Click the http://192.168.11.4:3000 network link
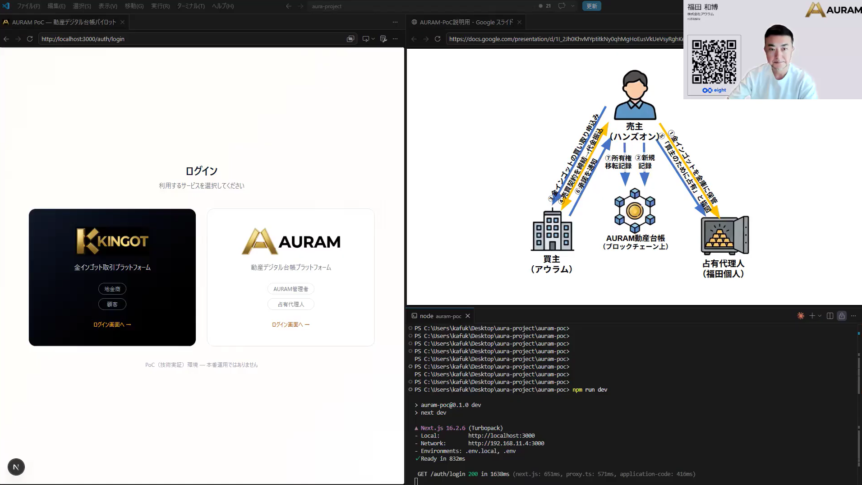Screen dimensions: 862x485 point(506,443)
